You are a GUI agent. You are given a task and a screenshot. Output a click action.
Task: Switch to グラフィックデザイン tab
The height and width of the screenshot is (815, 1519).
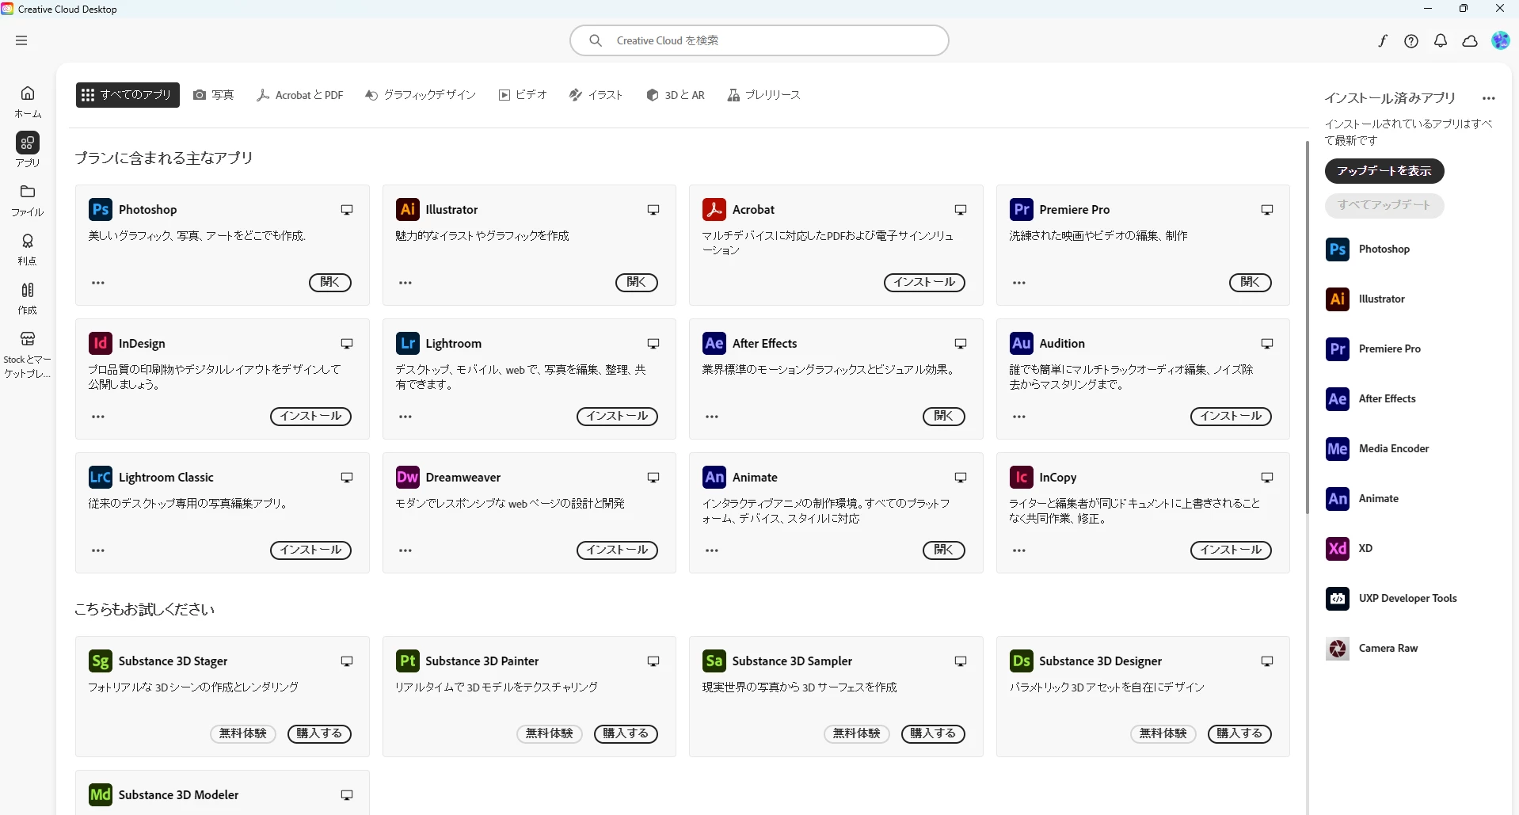pyautogui.click(x=421, y=95)
